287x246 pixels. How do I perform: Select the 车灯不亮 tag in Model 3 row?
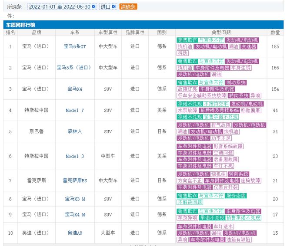tap(224, 166)
